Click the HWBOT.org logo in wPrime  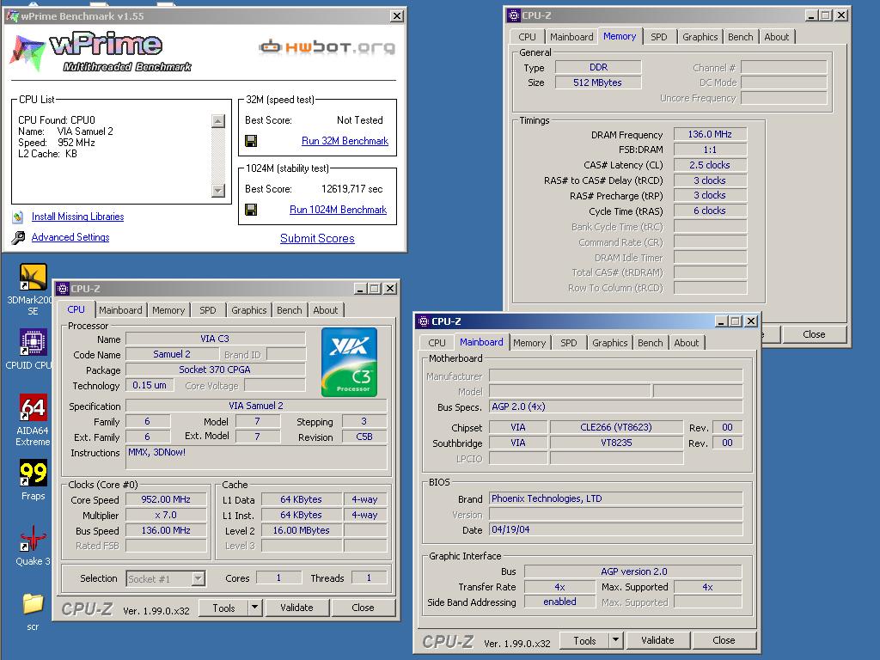pos(327,47)
